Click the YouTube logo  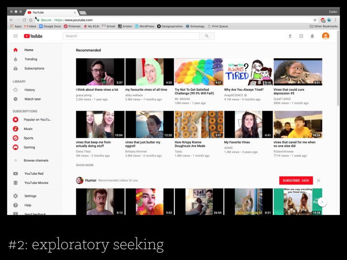click(33, 36)
